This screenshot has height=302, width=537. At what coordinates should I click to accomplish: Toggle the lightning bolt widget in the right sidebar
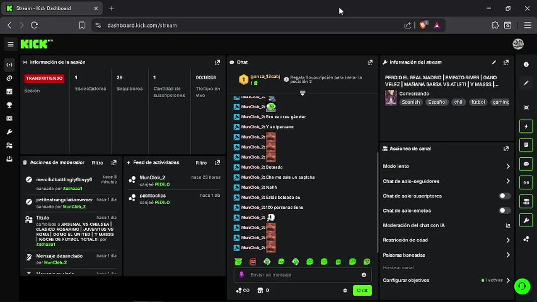[526, 126]
